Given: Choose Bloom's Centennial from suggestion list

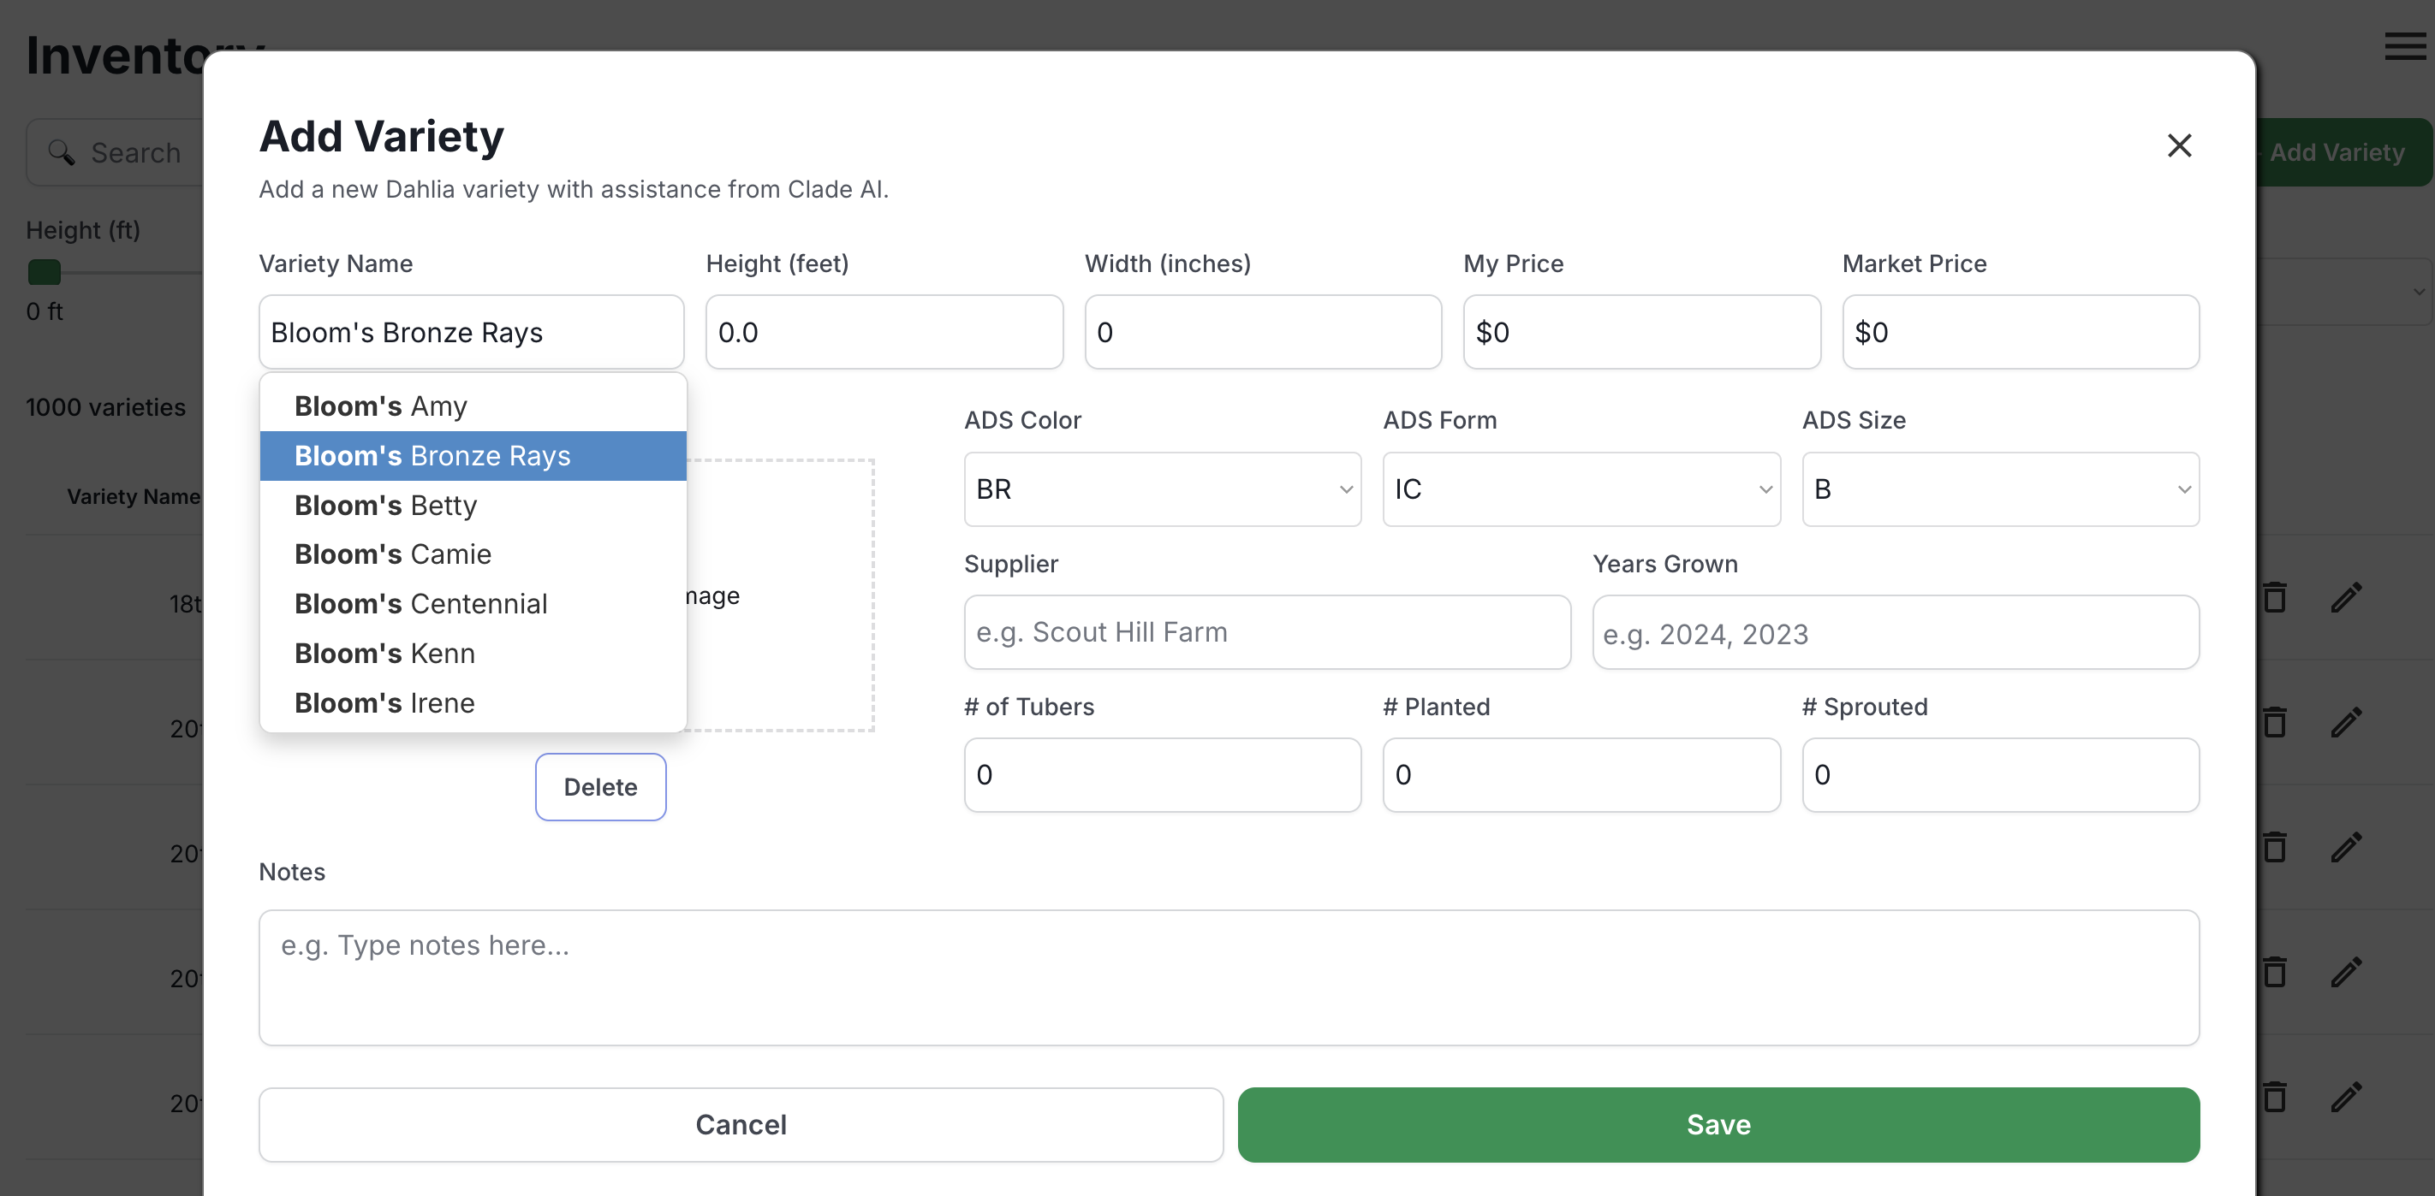Looking at the screenshot, I should [420, 604].
